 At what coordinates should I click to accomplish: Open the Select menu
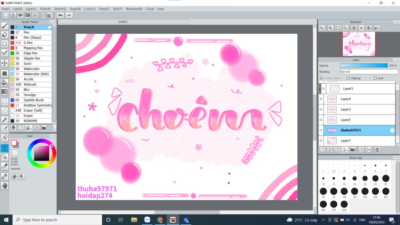click(60, 9)
